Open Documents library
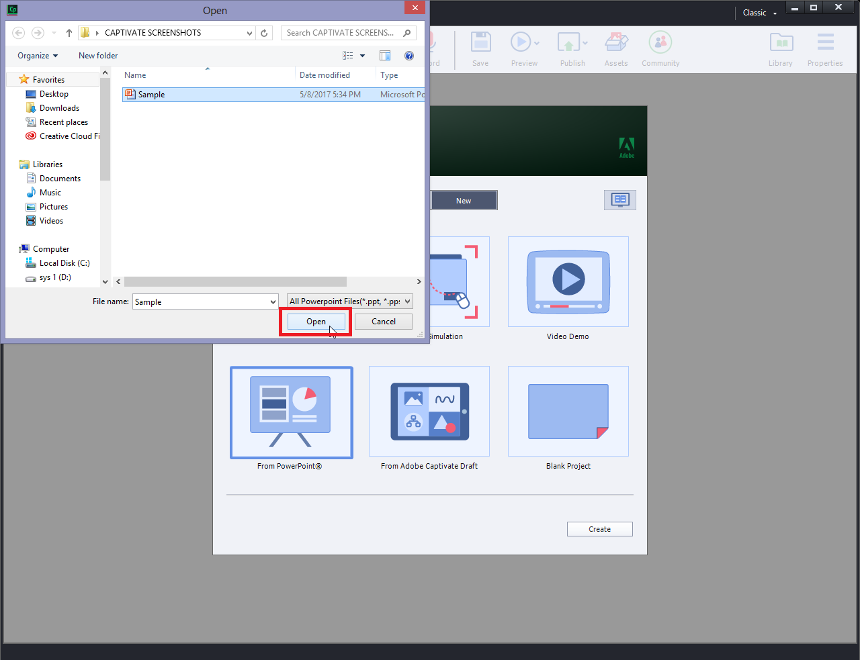The image size is (860, 660). click(60, 179)
